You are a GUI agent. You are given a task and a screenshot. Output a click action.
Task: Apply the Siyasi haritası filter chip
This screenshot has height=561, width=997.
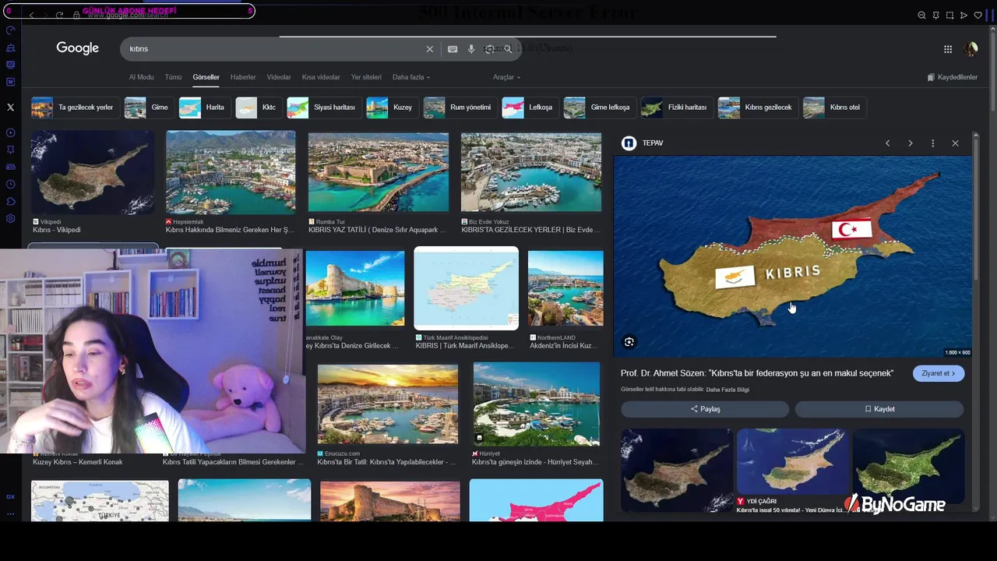(323, 108)
